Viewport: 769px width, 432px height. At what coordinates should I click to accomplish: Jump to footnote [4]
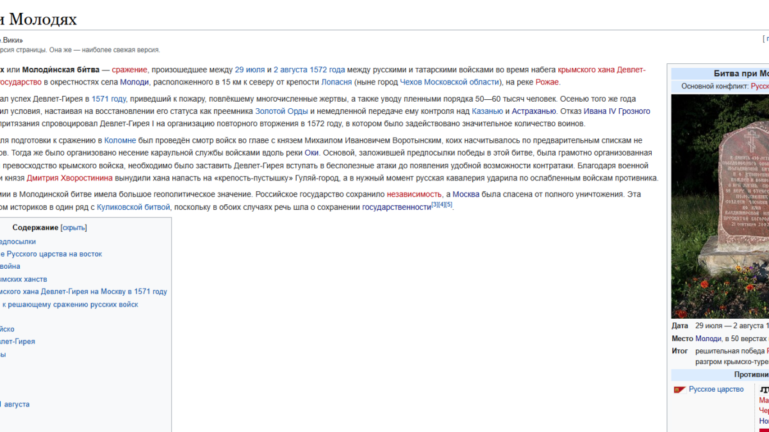[442, 204]
